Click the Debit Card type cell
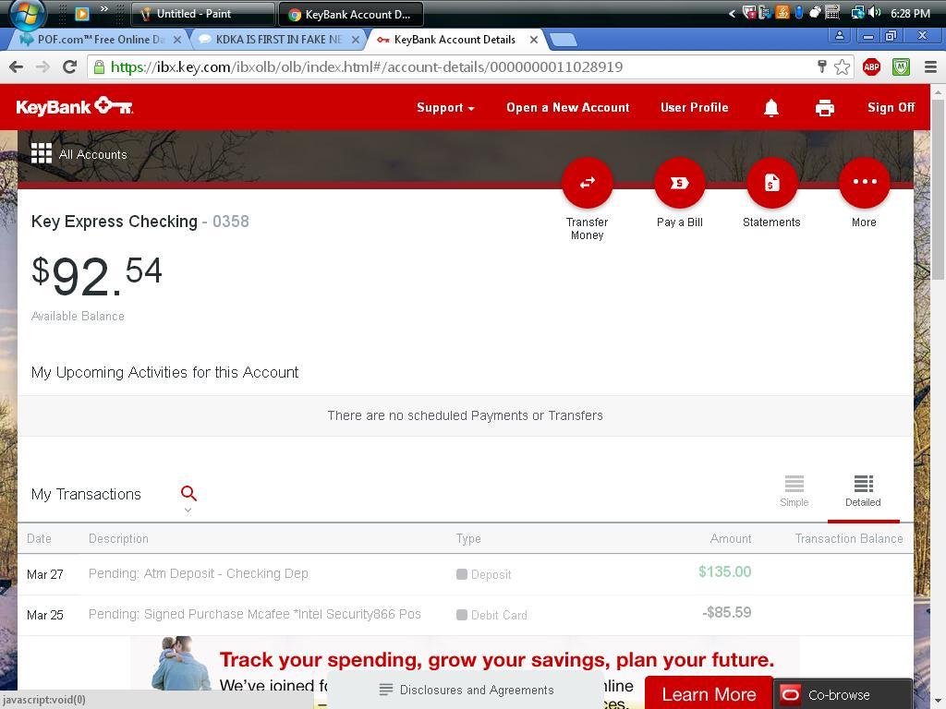Viewport: 946px width, 709px height. tap(491, 615)
